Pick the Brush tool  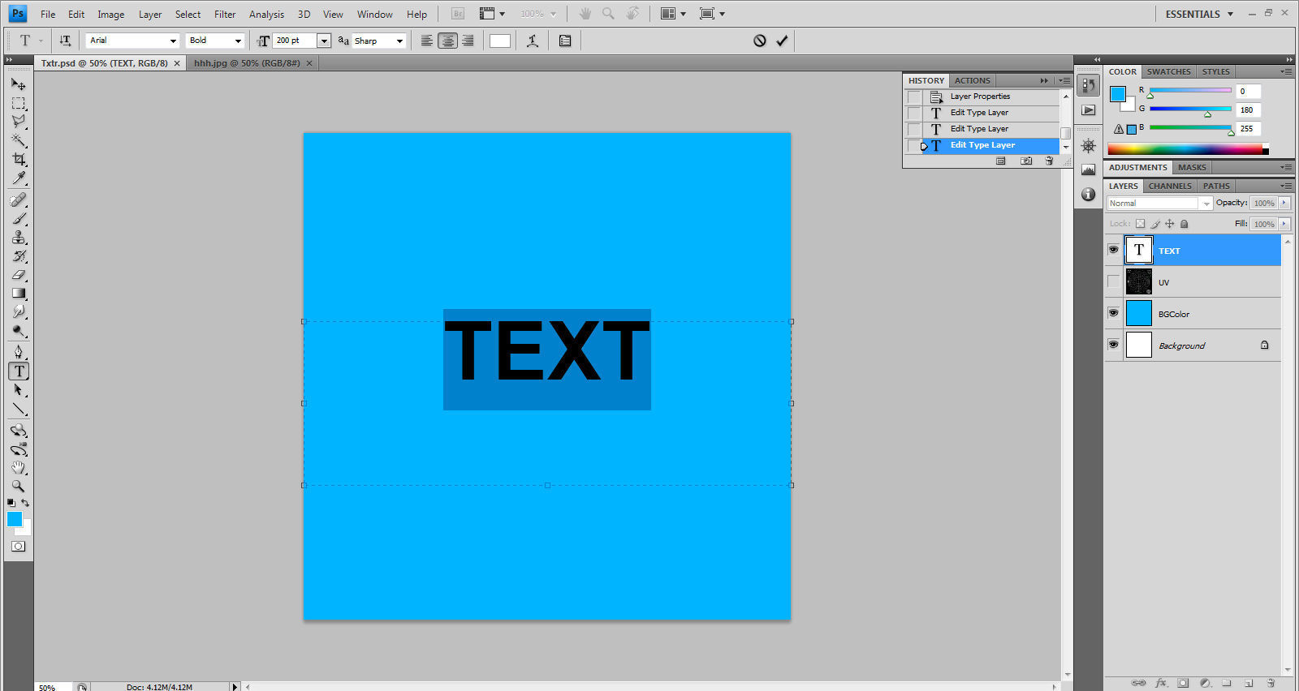(19, 218)
